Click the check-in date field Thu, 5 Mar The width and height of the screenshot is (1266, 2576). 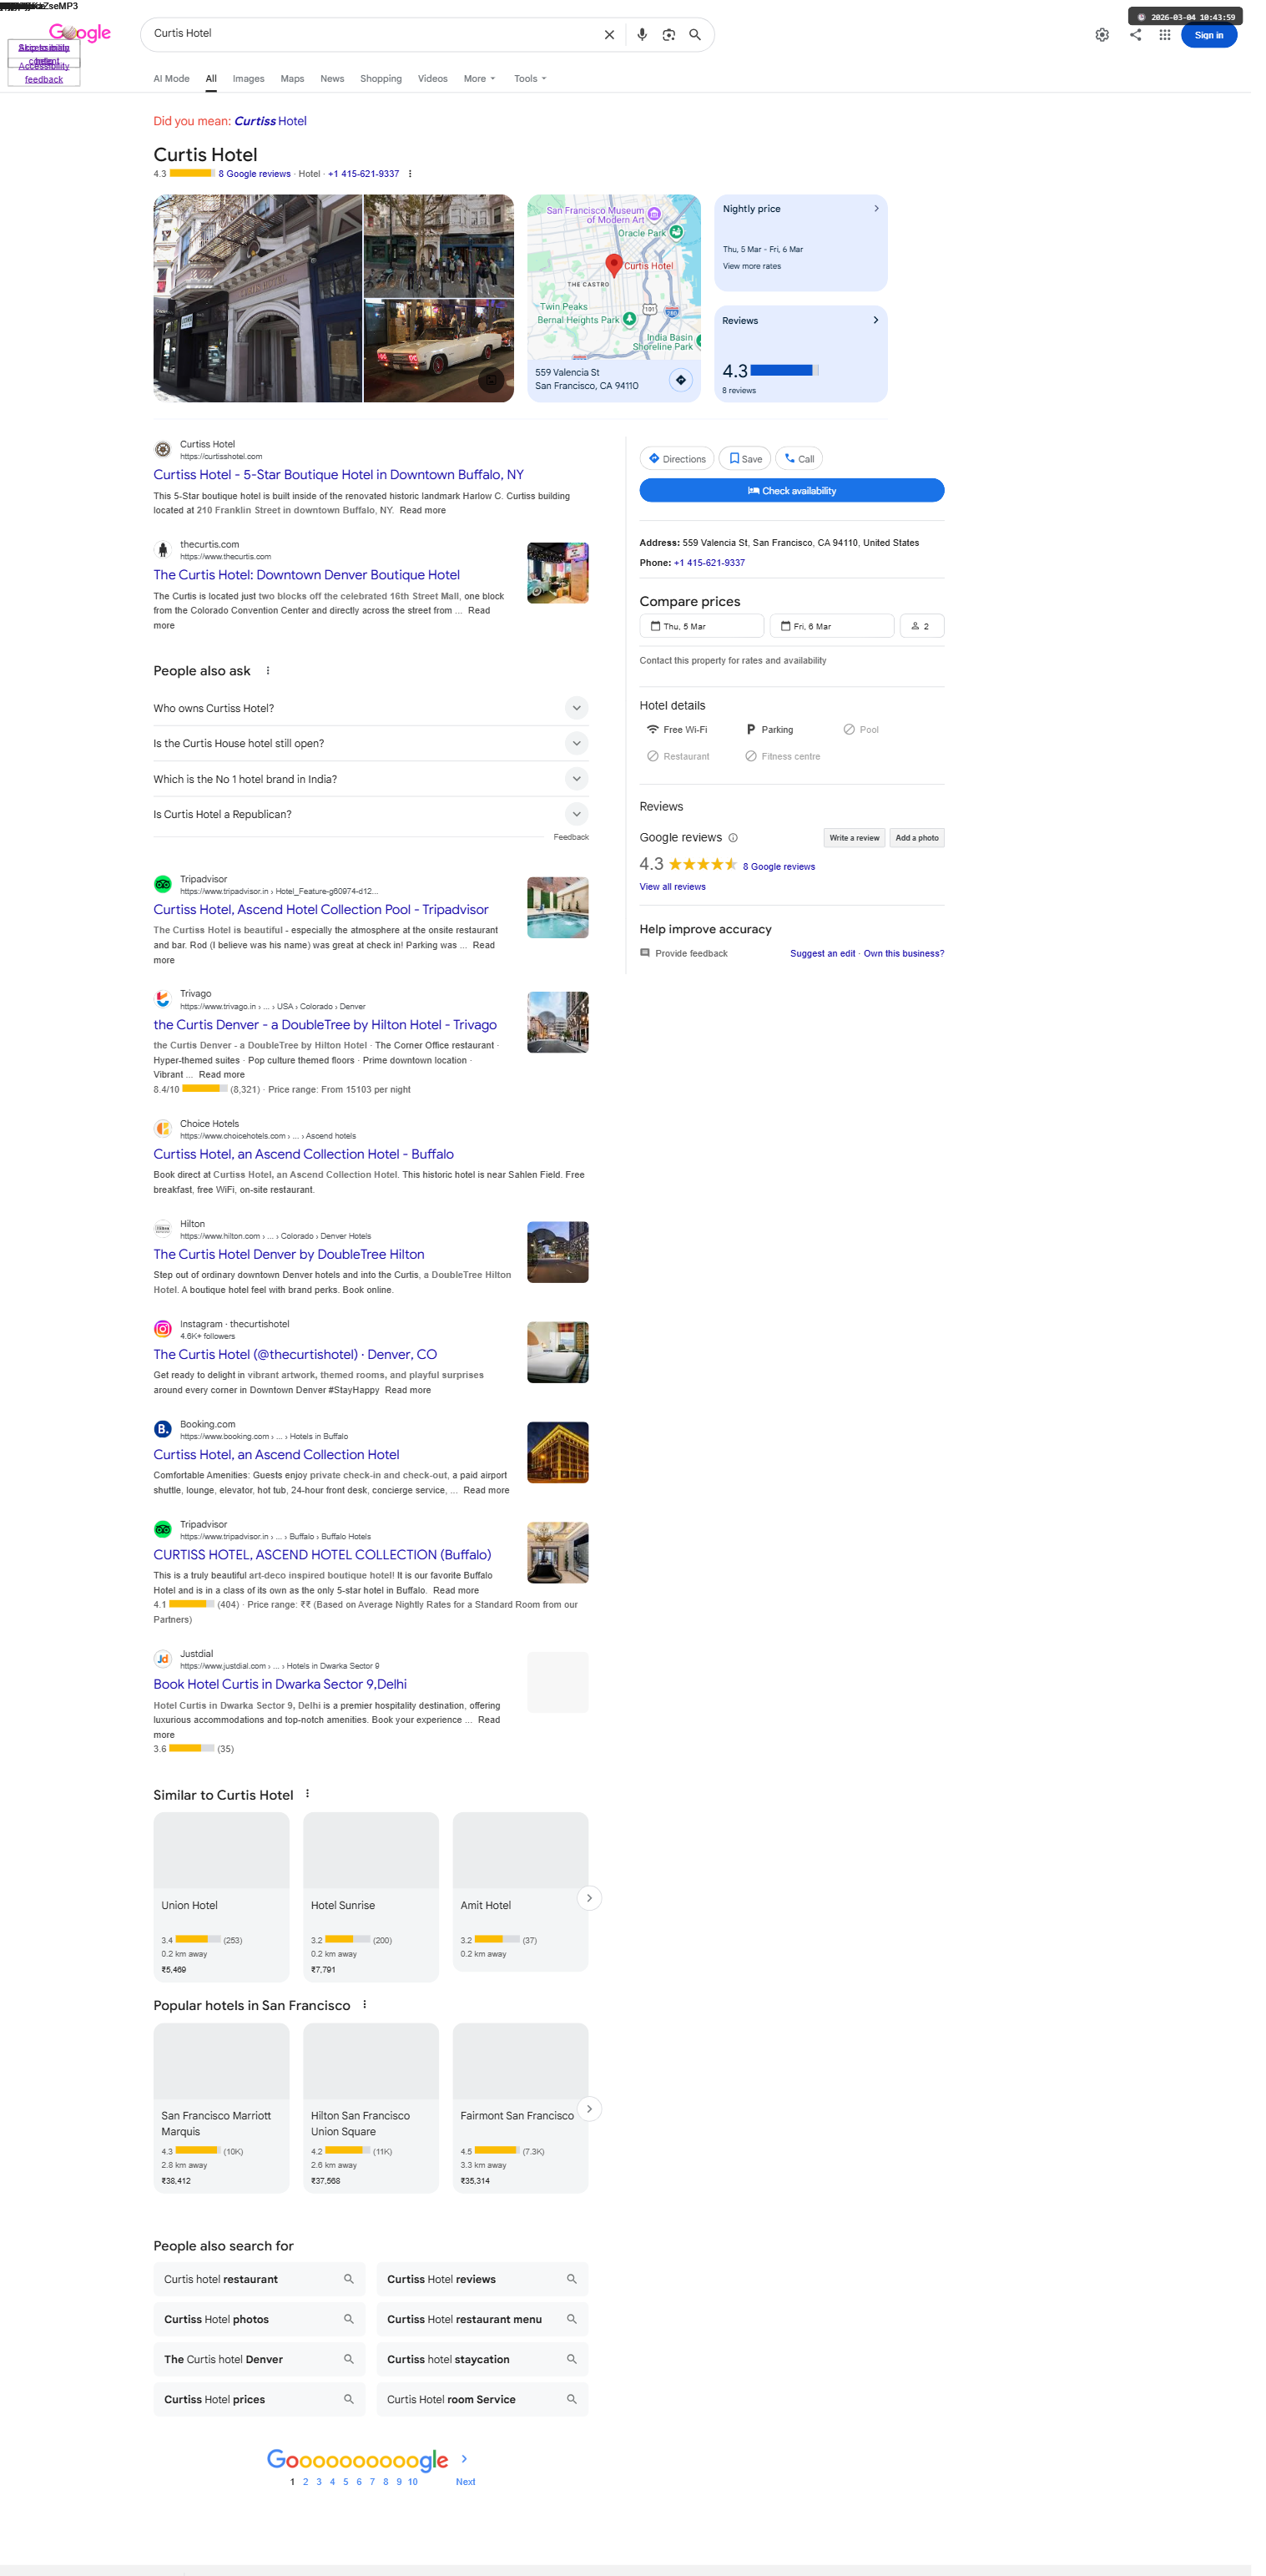tap(702, 626)
